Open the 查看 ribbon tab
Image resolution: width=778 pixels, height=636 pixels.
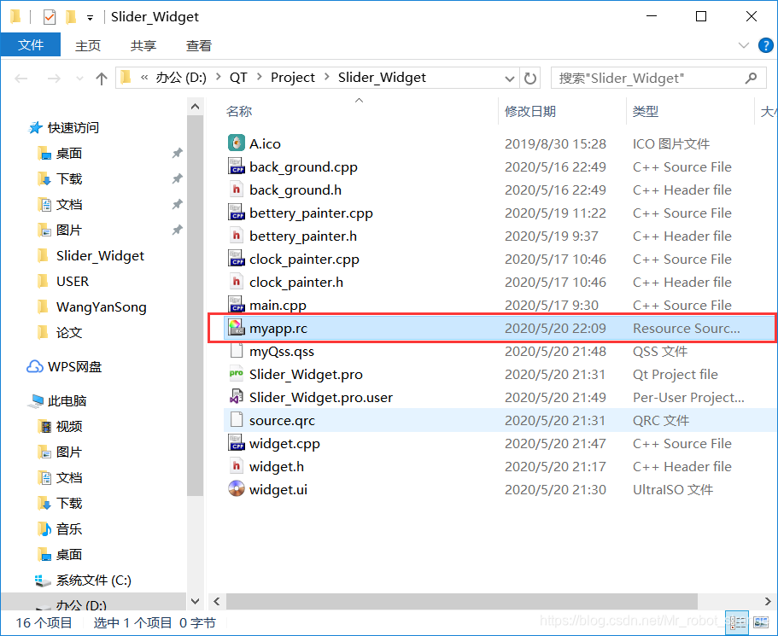(x=199, y=45)
